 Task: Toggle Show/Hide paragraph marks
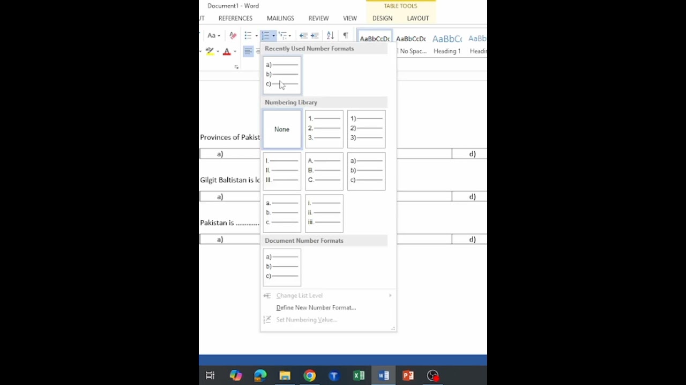tap(346, 36)
